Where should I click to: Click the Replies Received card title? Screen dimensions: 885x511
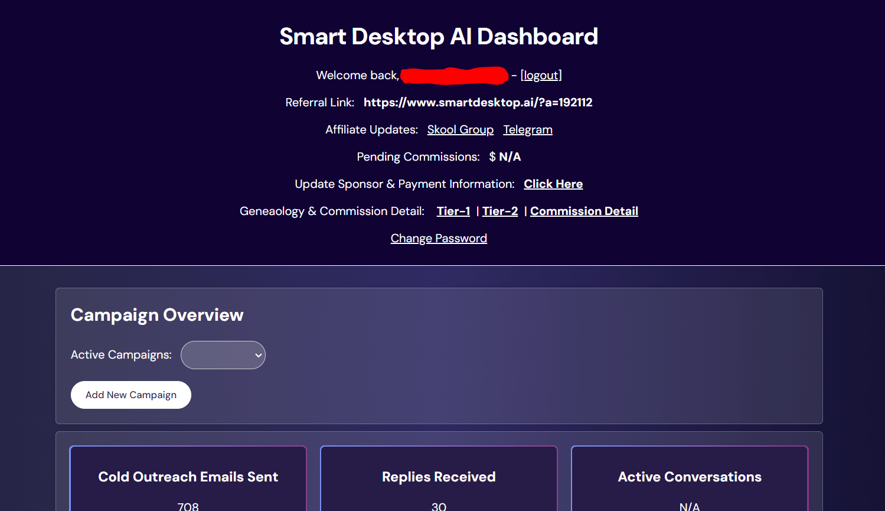tap(439, 477)
